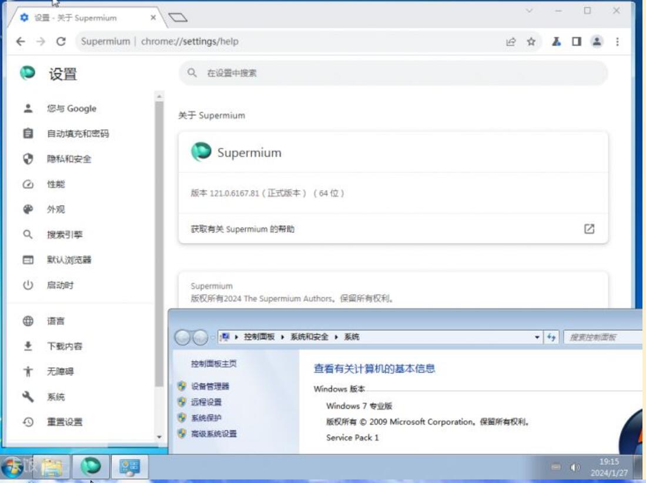This screenshot has height=483, width=646.
Task: Click the Windows Start button
Action: [13, 467]
